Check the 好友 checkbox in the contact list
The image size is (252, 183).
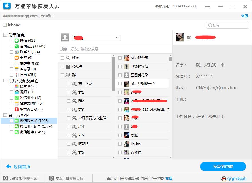63,57
